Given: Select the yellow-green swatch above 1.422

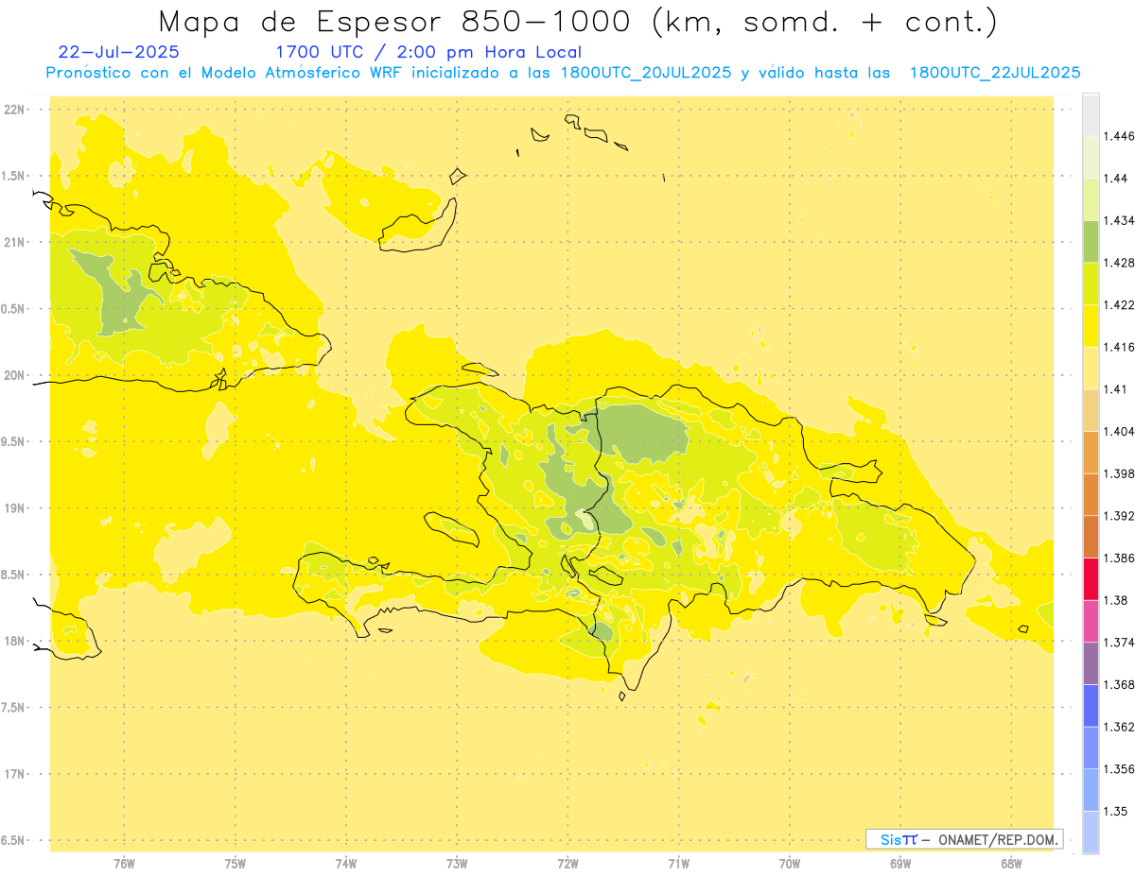Looking at the screenshot, I should [x=1091, y=283].
